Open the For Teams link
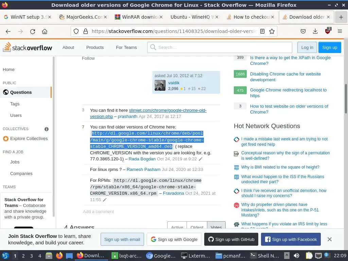The image size is (348, 261). (126, 48)
